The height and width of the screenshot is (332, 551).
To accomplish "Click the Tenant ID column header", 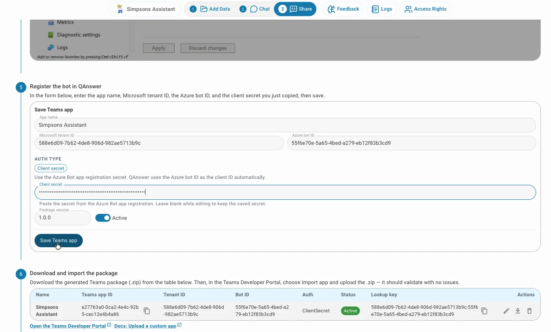I will [174, 295].
